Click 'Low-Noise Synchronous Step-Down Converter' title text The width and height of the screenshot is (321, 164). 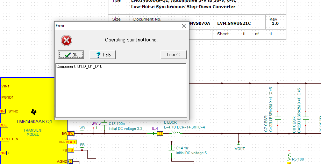click(183, 7)
